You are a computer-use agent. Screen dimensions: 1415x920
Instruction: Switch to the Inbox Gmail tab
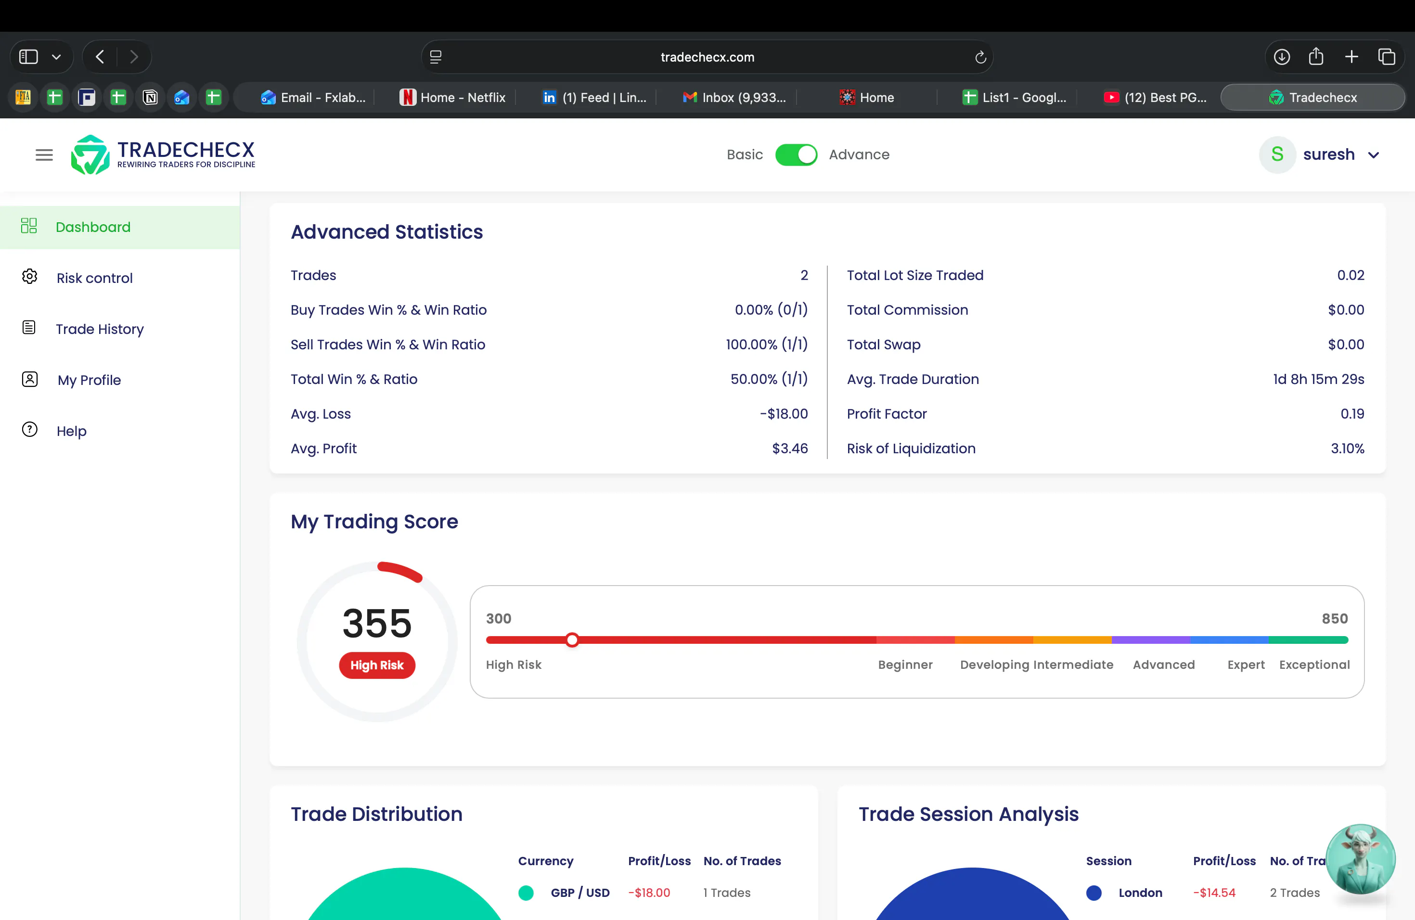coord(735,98)
